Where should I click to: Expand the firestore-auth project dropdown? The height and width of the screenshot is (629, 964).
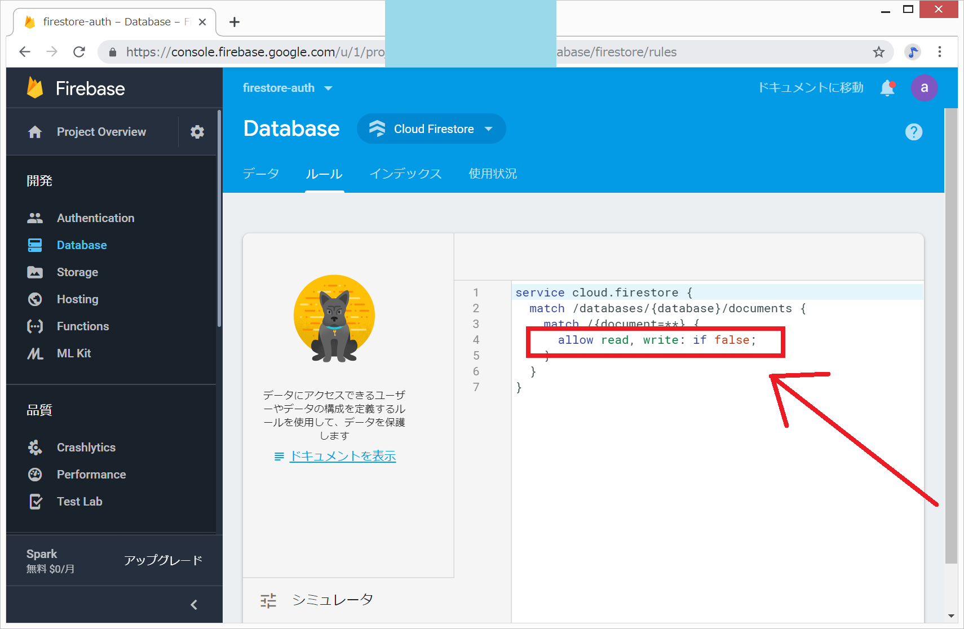pyautogui.click(x=288, y=88)
